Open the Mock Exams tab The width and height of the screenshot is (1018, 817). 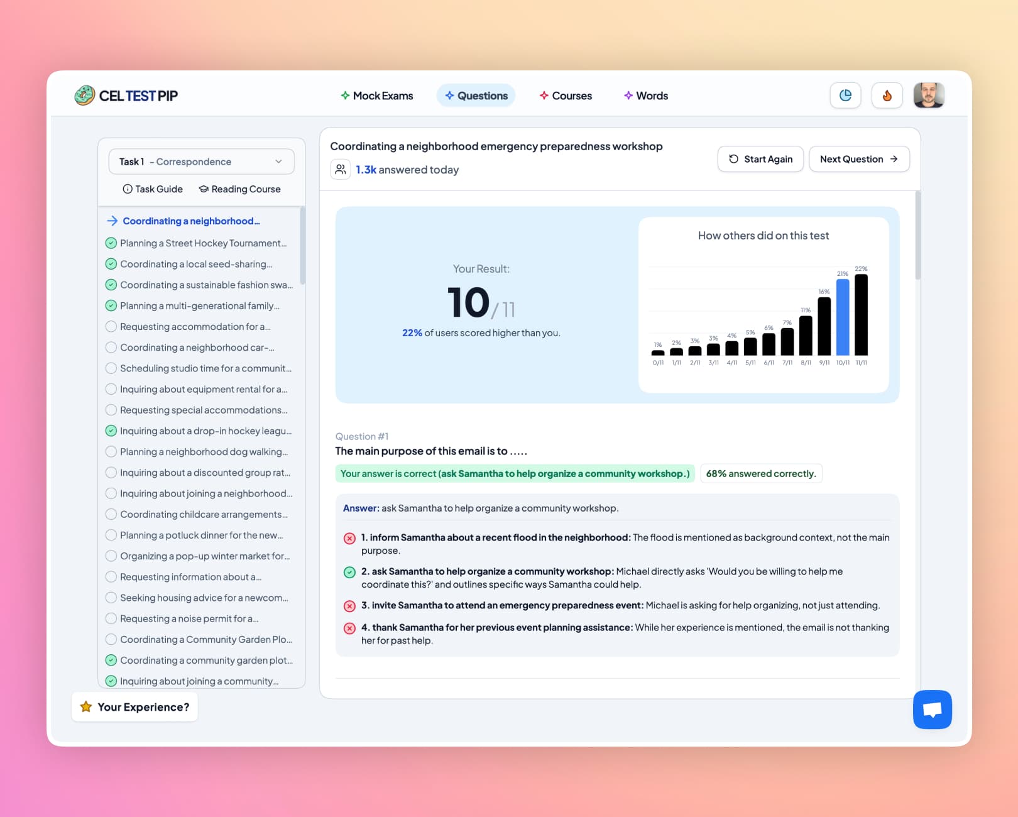[x=376, y=96]
